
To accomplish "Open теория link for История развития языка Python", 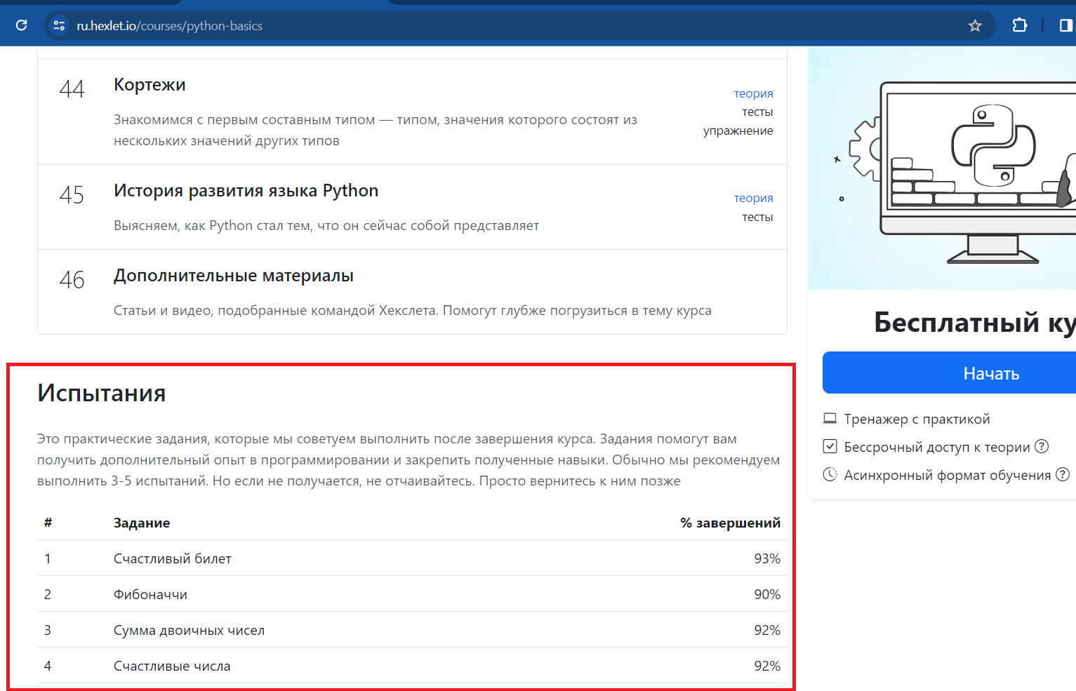I will (x=753, y=198).
